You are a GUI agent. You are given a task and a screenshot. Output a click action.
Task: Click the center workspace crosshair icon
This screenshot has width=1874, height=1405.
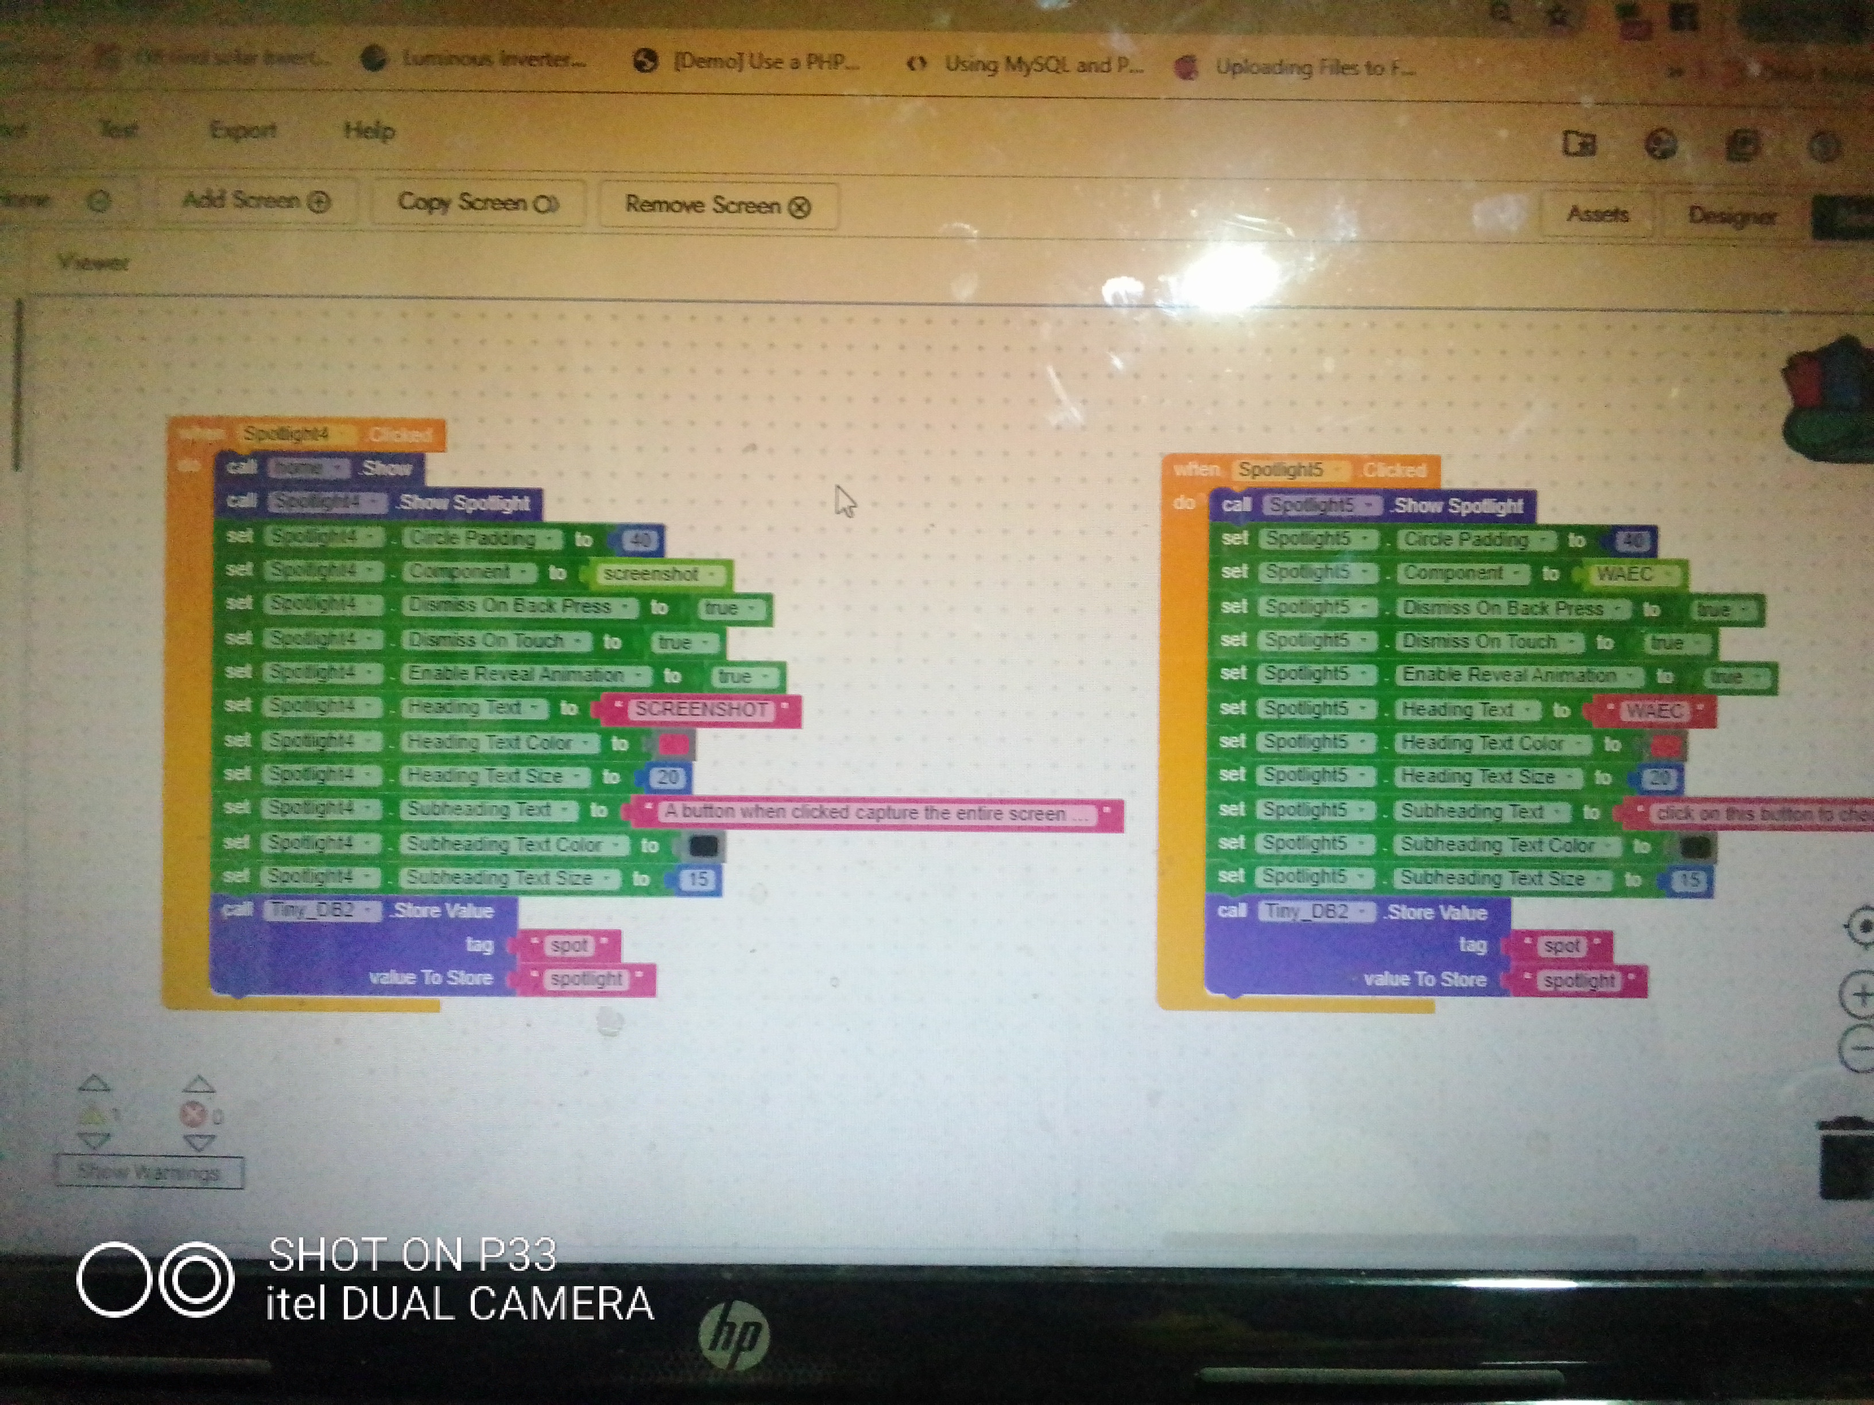[1860, 927]
